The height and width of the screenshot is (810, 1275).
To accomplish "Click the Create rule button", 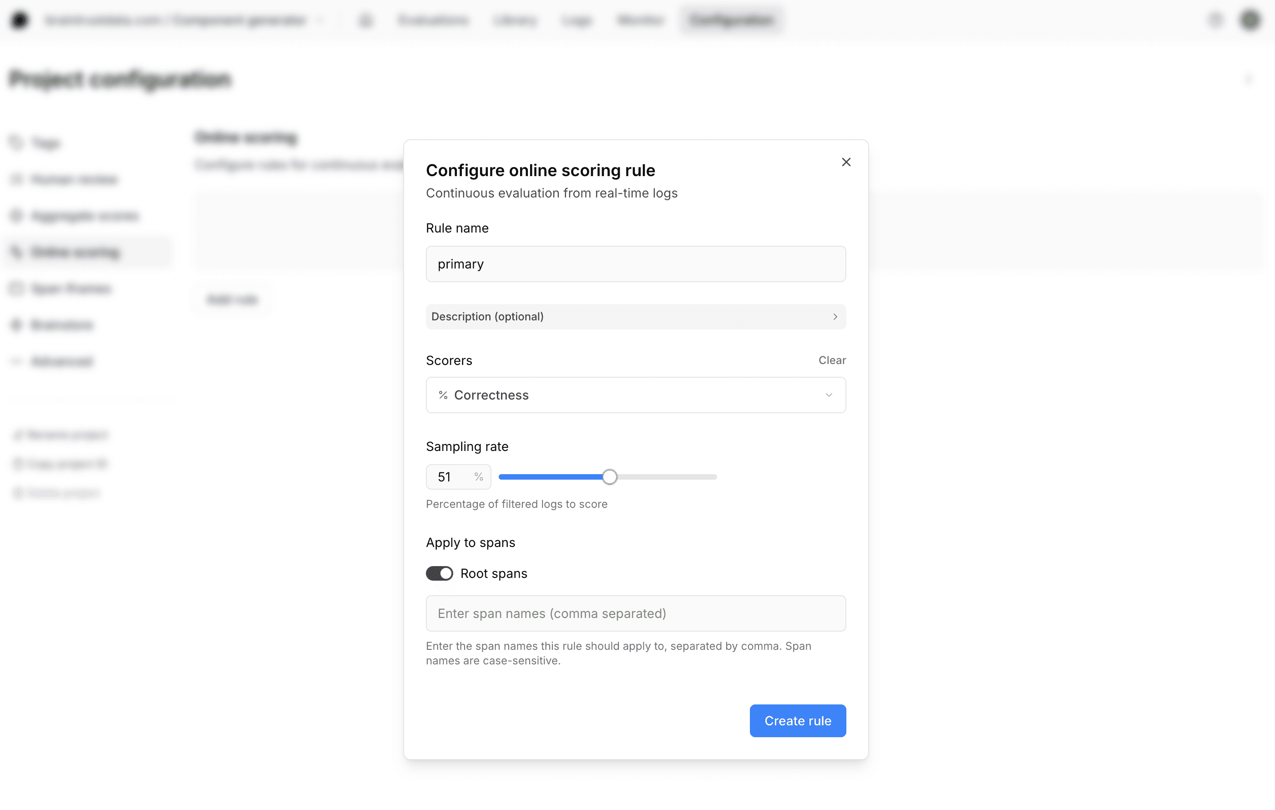I will 797,720.
